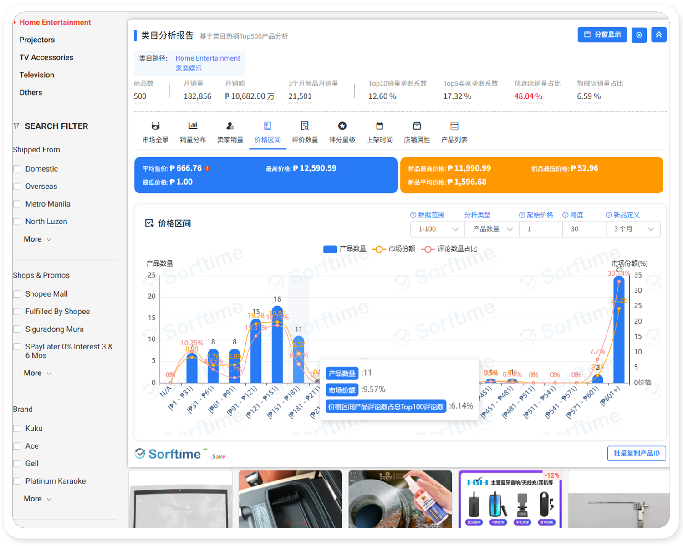Select the Projectors category in the sidebar
Viewport: 683px width, 546px height.
[36, 40]
